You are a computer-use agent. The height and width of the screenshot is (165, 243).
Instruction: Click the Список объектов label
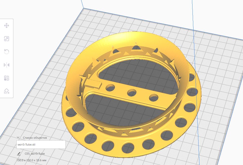point(35,138)
